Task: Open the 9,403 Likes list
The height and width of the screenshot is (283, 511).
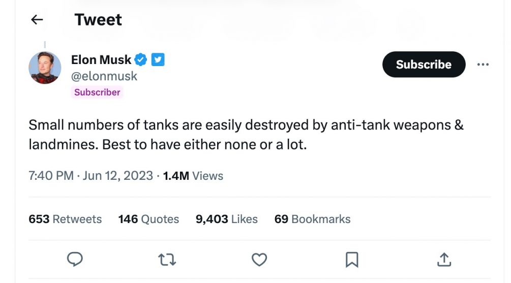Action: (x=226, y=219)
